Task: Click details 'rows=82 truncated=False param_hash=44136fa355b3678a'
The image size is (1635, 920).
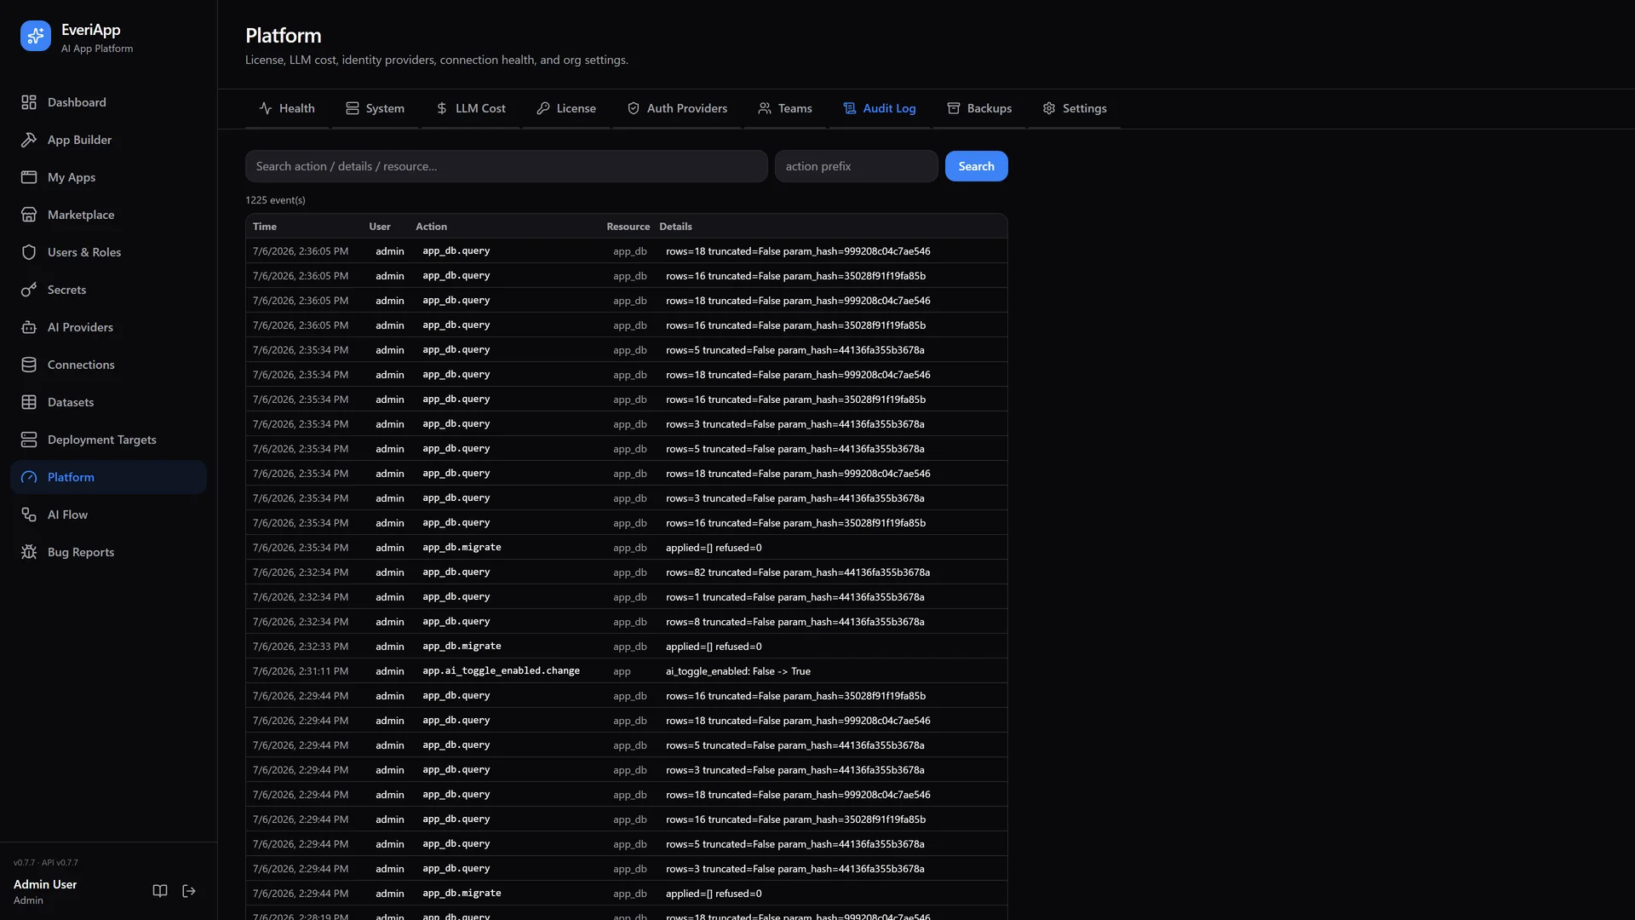Action: (798, 572)
